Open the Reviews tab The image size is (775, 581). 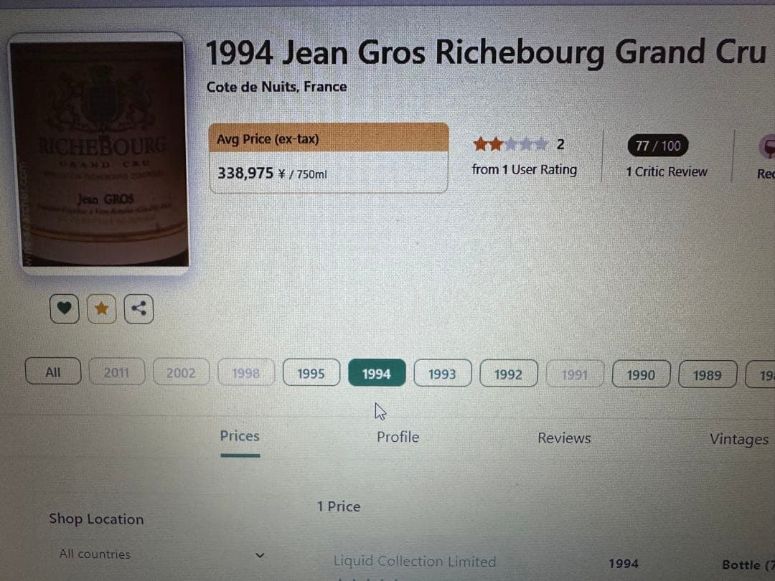tap(564, 438)
